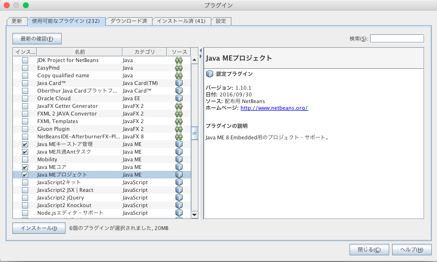Select the JavaFX Getter Generator row name
Viewport: 437px width, 262px height.
[67, 106]
